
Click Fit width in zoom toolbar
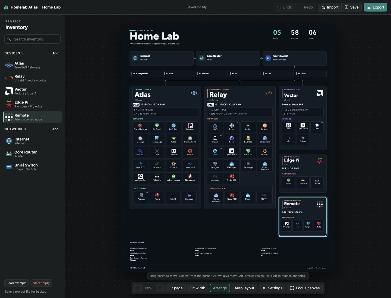(198, 288)
